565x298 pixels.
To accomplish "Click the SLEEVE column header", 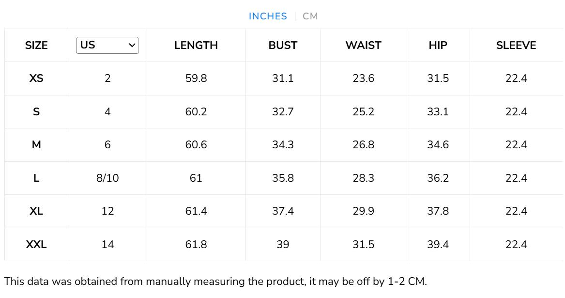I will click(x=516, y=46).
